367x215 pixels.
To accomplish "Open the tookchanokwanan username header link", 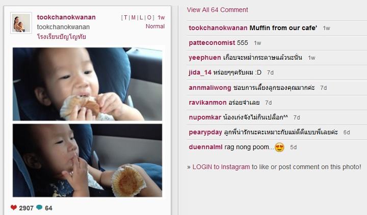I will [66, 17].
